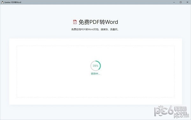Click the red PDF file icon
191x120 pixels.
pyautogui.click(x=75, y=22)
